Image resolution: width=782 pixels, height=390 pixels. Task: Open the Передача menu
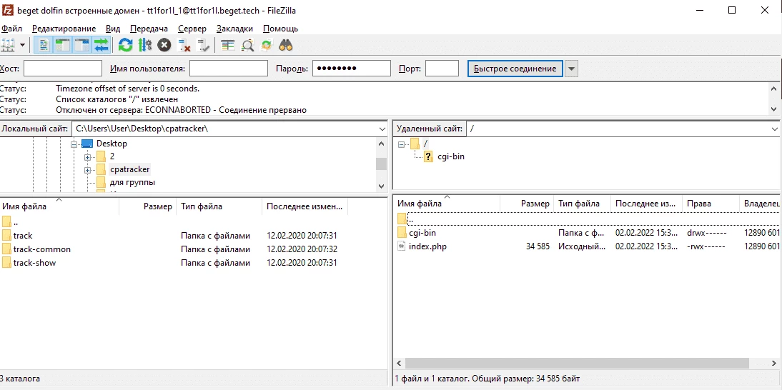(x=149, y=29)
